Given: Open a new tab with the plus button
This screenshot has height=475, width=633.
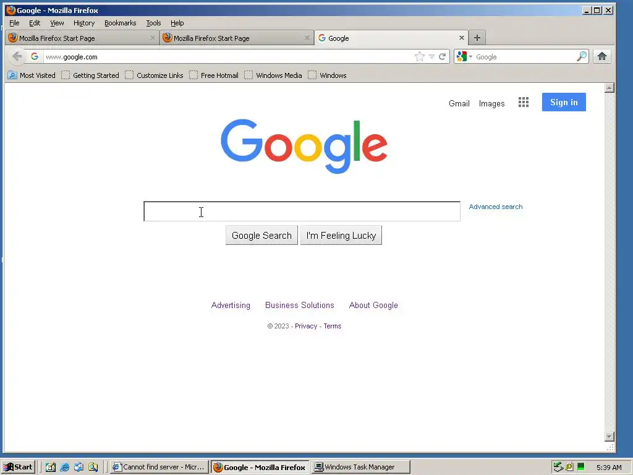Looking at the screenshot, I should point(477,38).
